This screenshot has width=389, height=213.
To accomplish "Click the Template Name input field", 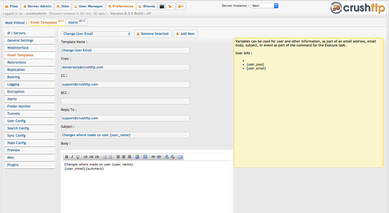I will pyautogui.click(x=125, y=50).
